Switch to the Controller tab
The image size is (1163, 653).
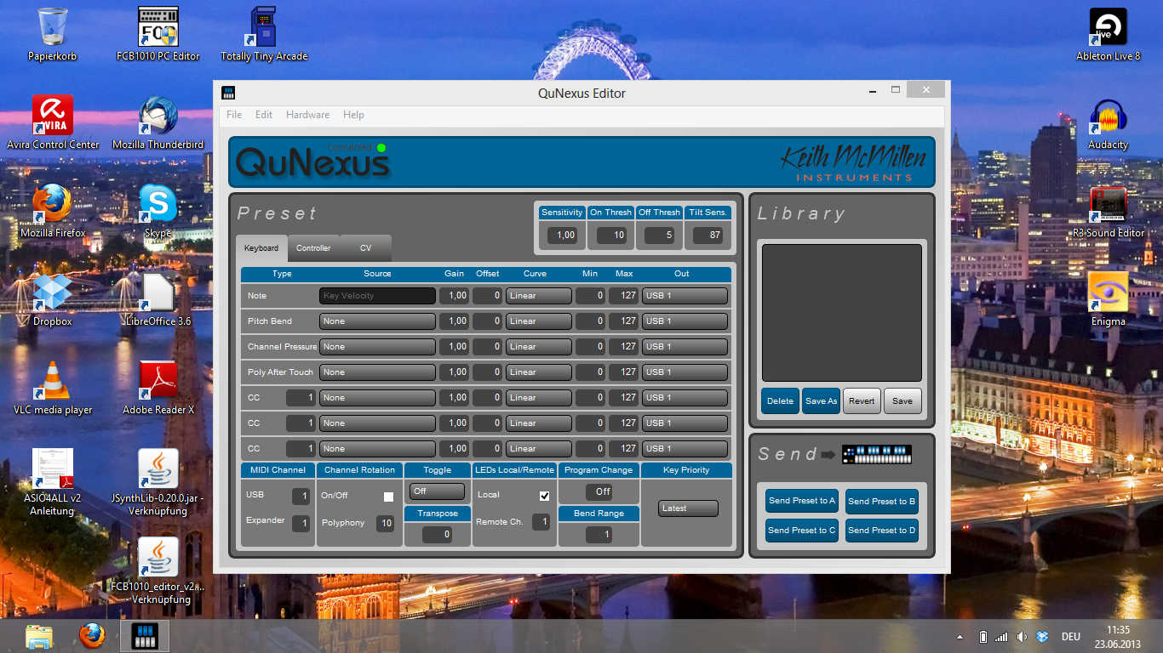(313, 248)
